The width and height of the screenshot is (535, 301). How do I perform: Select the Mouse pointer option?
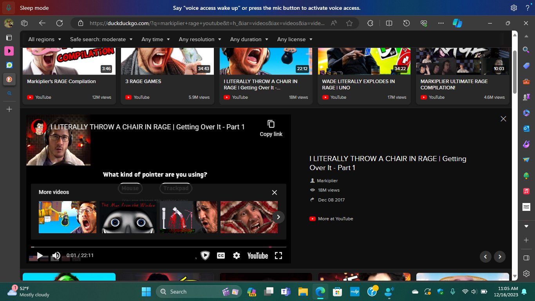click(x=130, y=188)
